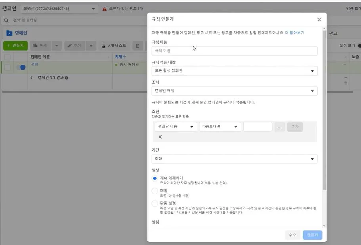
Task: Select the 맞춤 설정 radio button
Action: click(x=155, y=203)
